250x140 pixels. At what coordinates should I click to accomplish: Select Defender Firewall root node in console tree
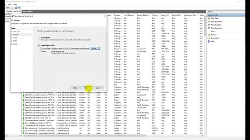[13, 12]
